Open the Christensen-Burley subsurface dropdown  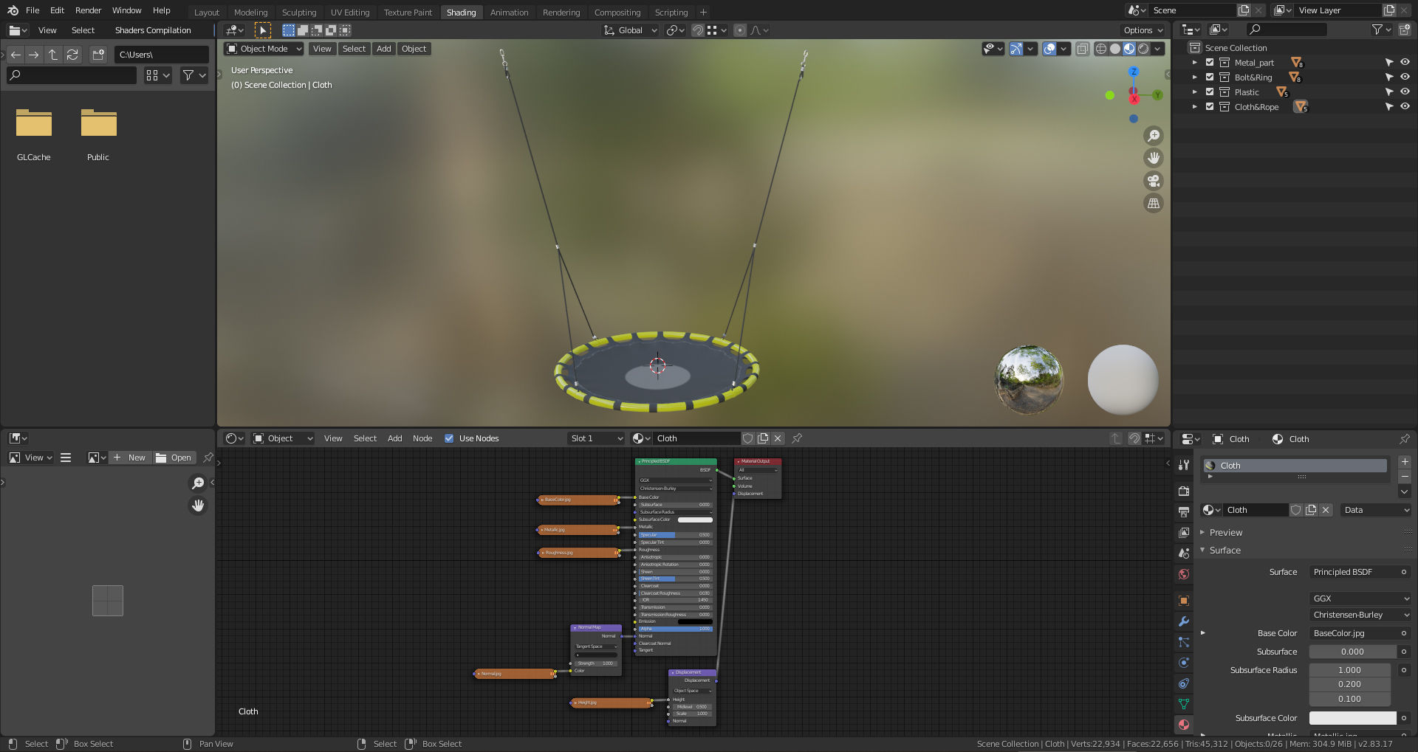click(1360, 615)
